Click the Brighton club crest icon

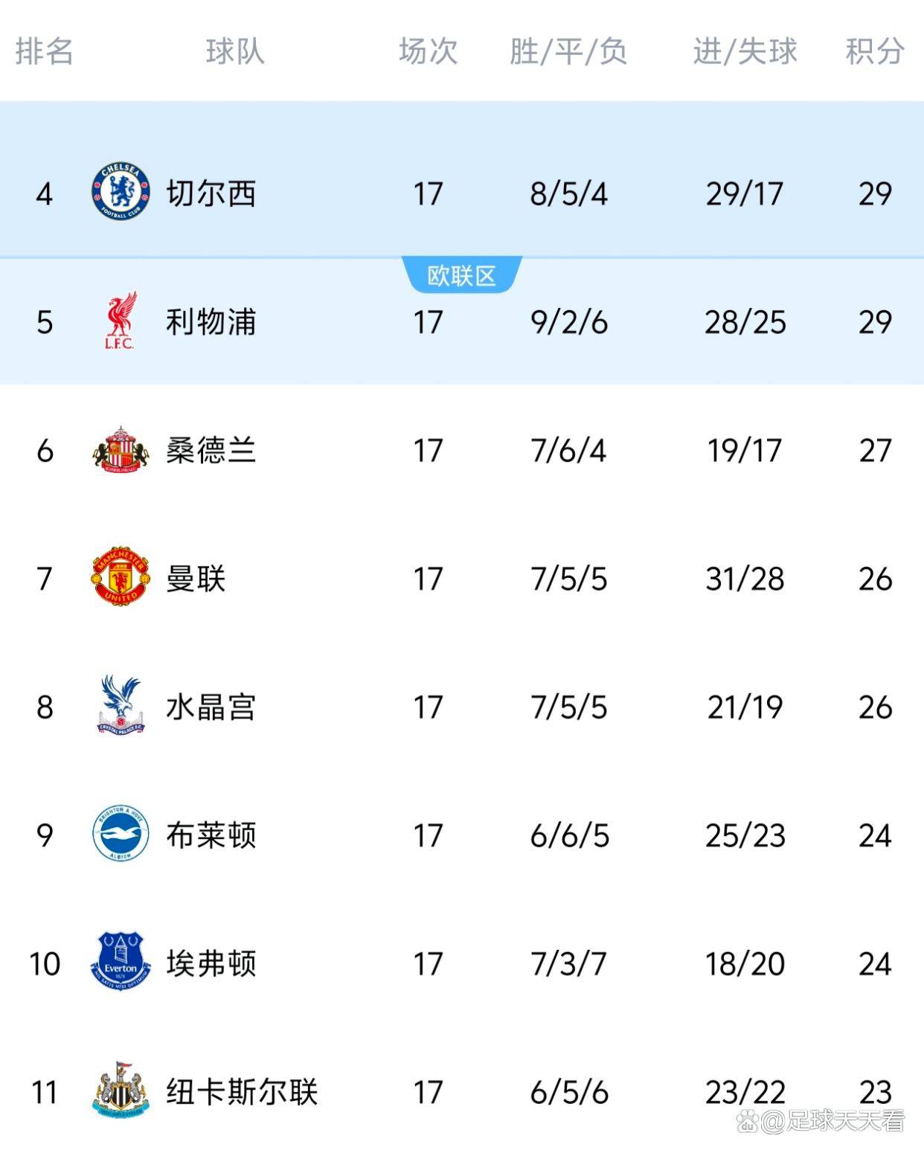point(120,835)
